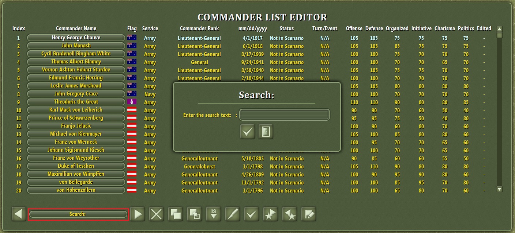Click the star with right-pointing arrow icon
This screenshot has height=233, width=515.
pos(271,214)
